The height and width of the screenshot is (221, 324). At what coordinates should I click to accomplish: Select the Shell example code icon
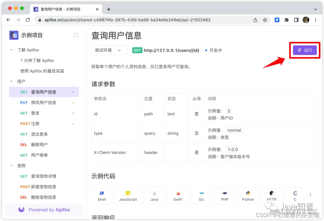coord(102,196)
